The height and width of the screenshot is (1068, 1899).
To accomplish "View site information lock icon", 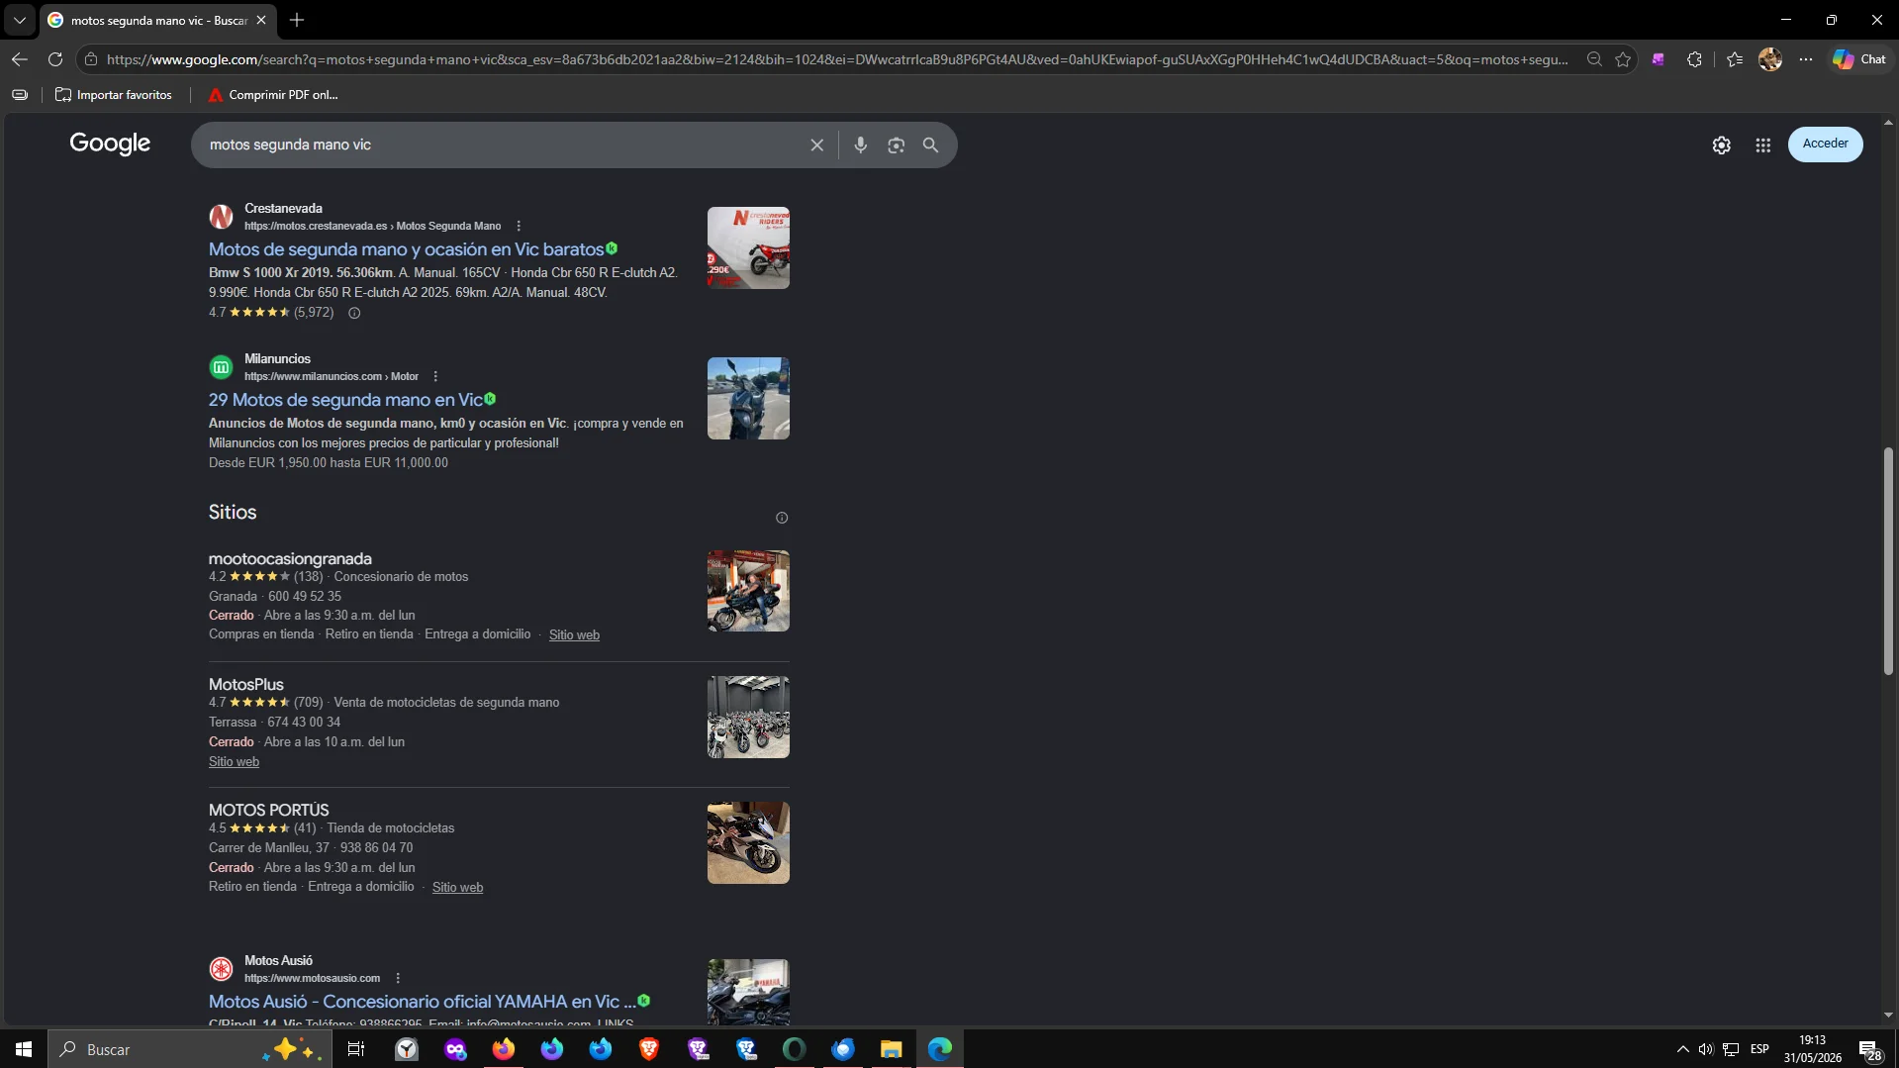I will pos(91,59).
